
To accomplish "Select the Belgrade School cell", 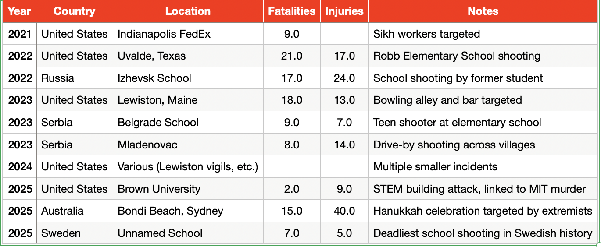I will pos(158,123).
